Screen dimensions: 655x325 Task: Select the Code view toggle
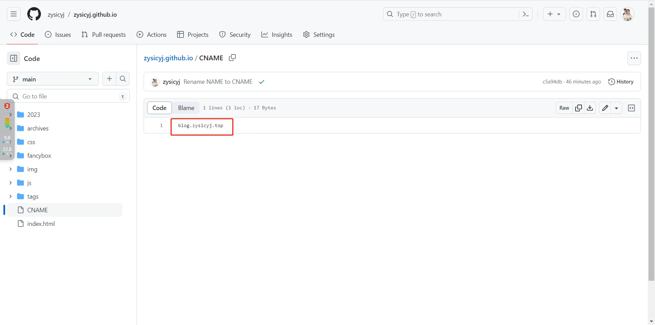159,108
